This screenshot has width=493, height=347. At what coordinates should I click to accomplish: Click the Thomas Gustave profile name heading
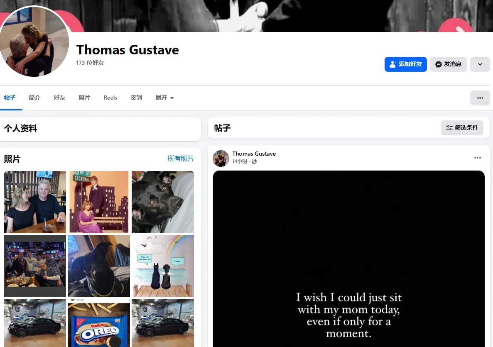pyautogui.click(x=128, y=50)
